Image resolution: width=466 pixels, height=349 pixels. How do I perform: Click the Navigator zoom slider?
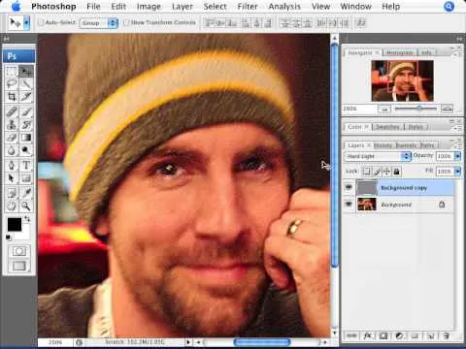click(416, 109)
